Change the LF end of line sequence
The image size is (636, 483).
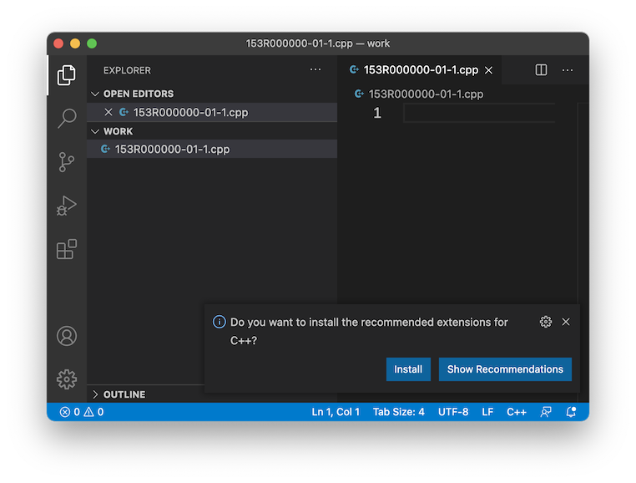(x=487, y=412)
